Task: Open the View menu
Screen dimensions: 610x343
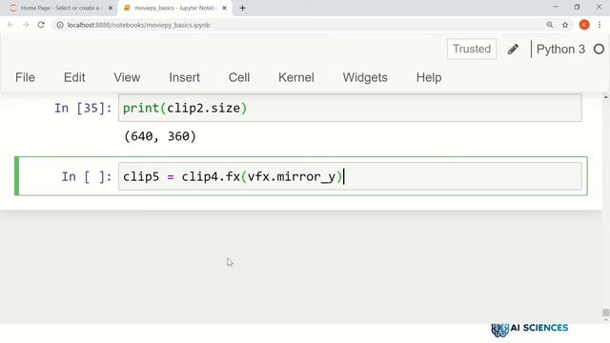Action: coord(127,77)
